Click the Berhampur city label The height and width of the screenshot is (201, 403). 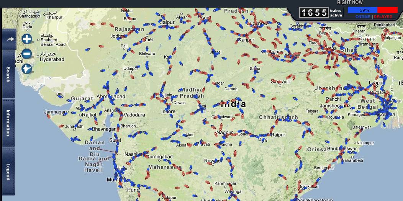pos(324,168)
